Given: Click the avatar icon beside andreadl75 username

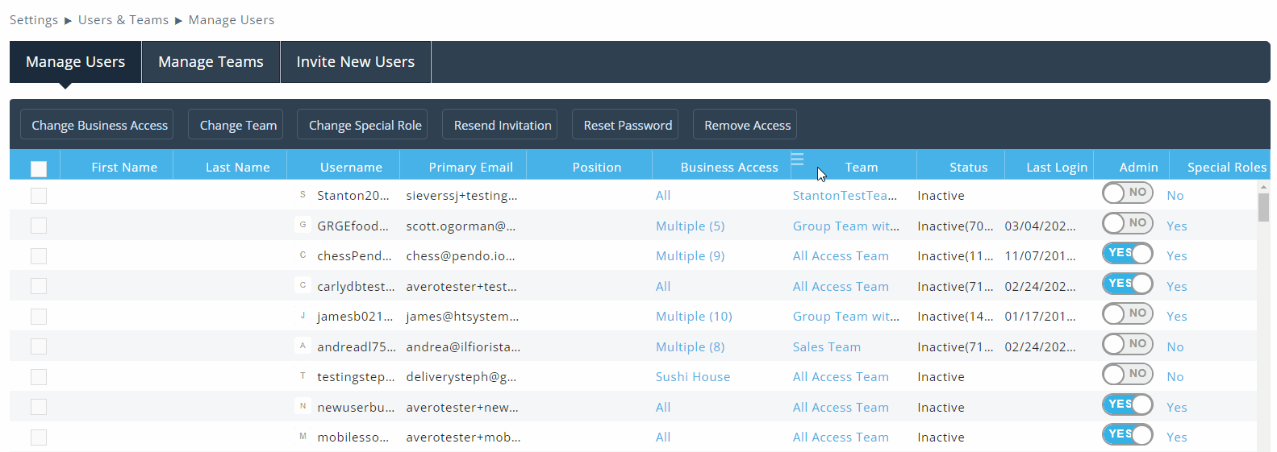Looking at the screenshot, I should tap(303, 346).
